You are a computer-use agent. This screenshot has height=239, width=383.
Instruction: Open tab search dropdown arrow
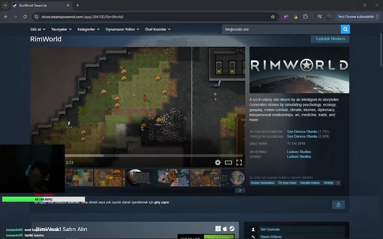pyautogui.click(x=5, y=5)
